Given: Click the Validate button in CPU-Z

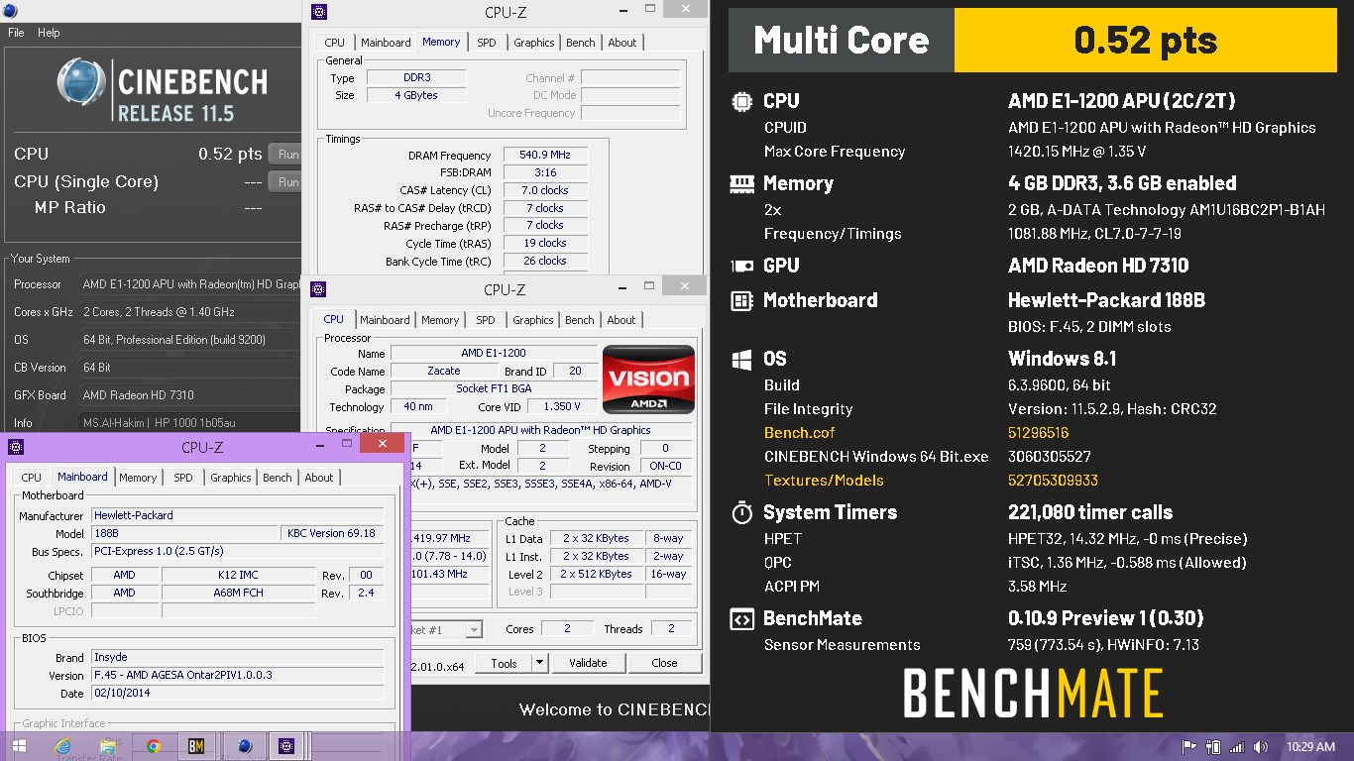Looking at the screenshot, I should click(x=588, y=663).
